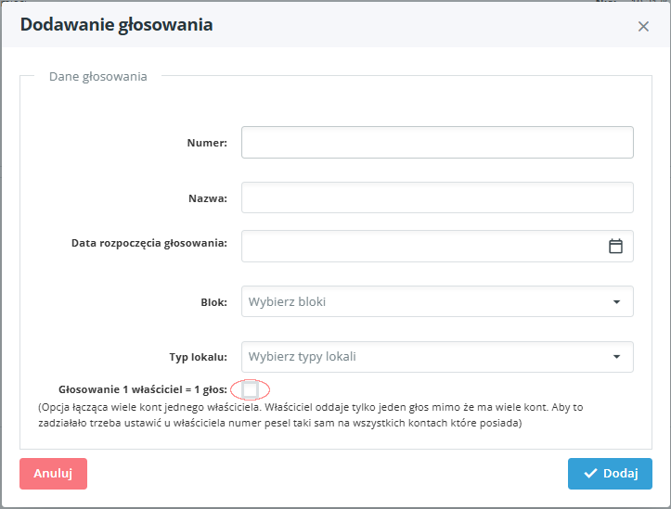
Task: Focus the Numer input field
Action: pos(437,143)
